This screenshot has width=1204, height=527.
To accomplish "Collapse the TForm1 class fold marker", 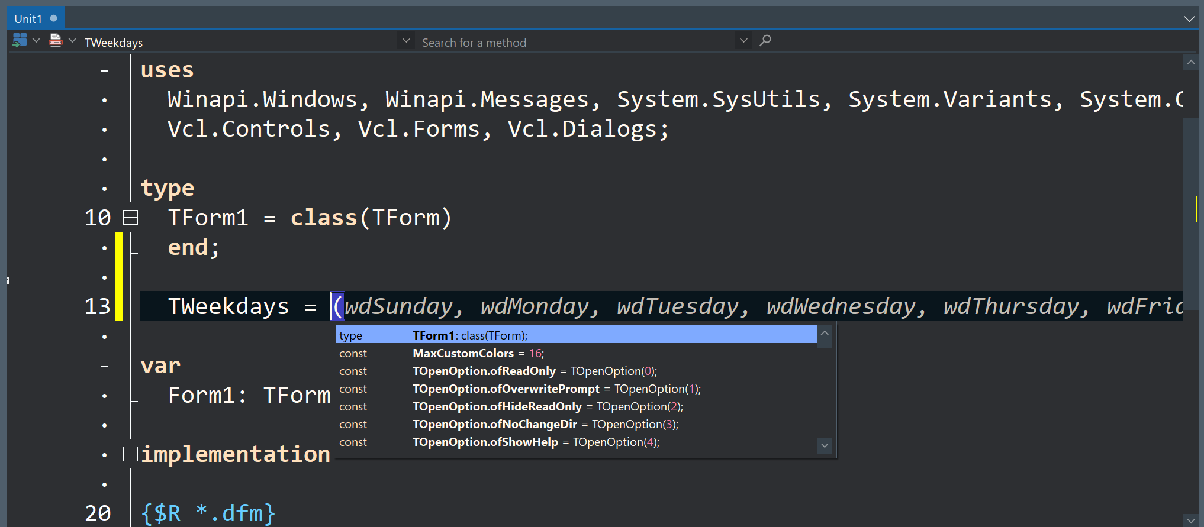I will coord(130,218).
